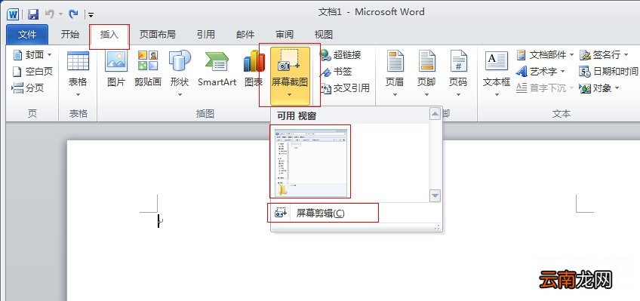Click the scroll up arrow in 可用视窗 list
This screenshot has width=640, height=301.
point(435,114)
